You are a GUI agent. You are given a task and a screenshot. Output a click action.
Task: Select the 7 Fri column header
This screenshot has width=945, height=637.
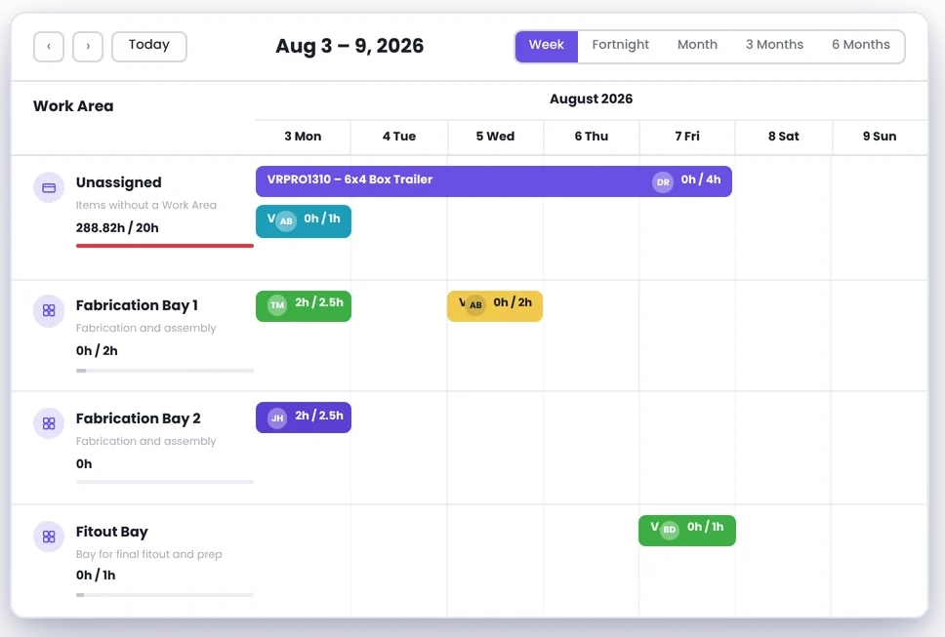pyautogui.click(x=687, y=137)
